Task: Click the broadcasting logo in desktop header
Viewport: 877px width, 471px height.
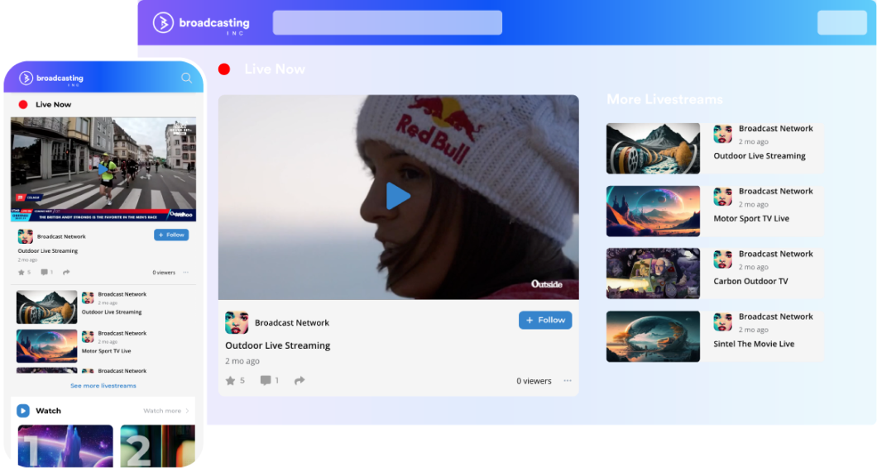Action: [201, 23]
